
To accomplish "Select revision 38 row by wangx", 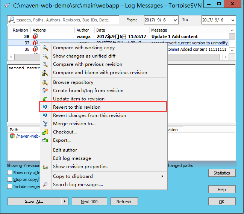I will click(118, 36).
